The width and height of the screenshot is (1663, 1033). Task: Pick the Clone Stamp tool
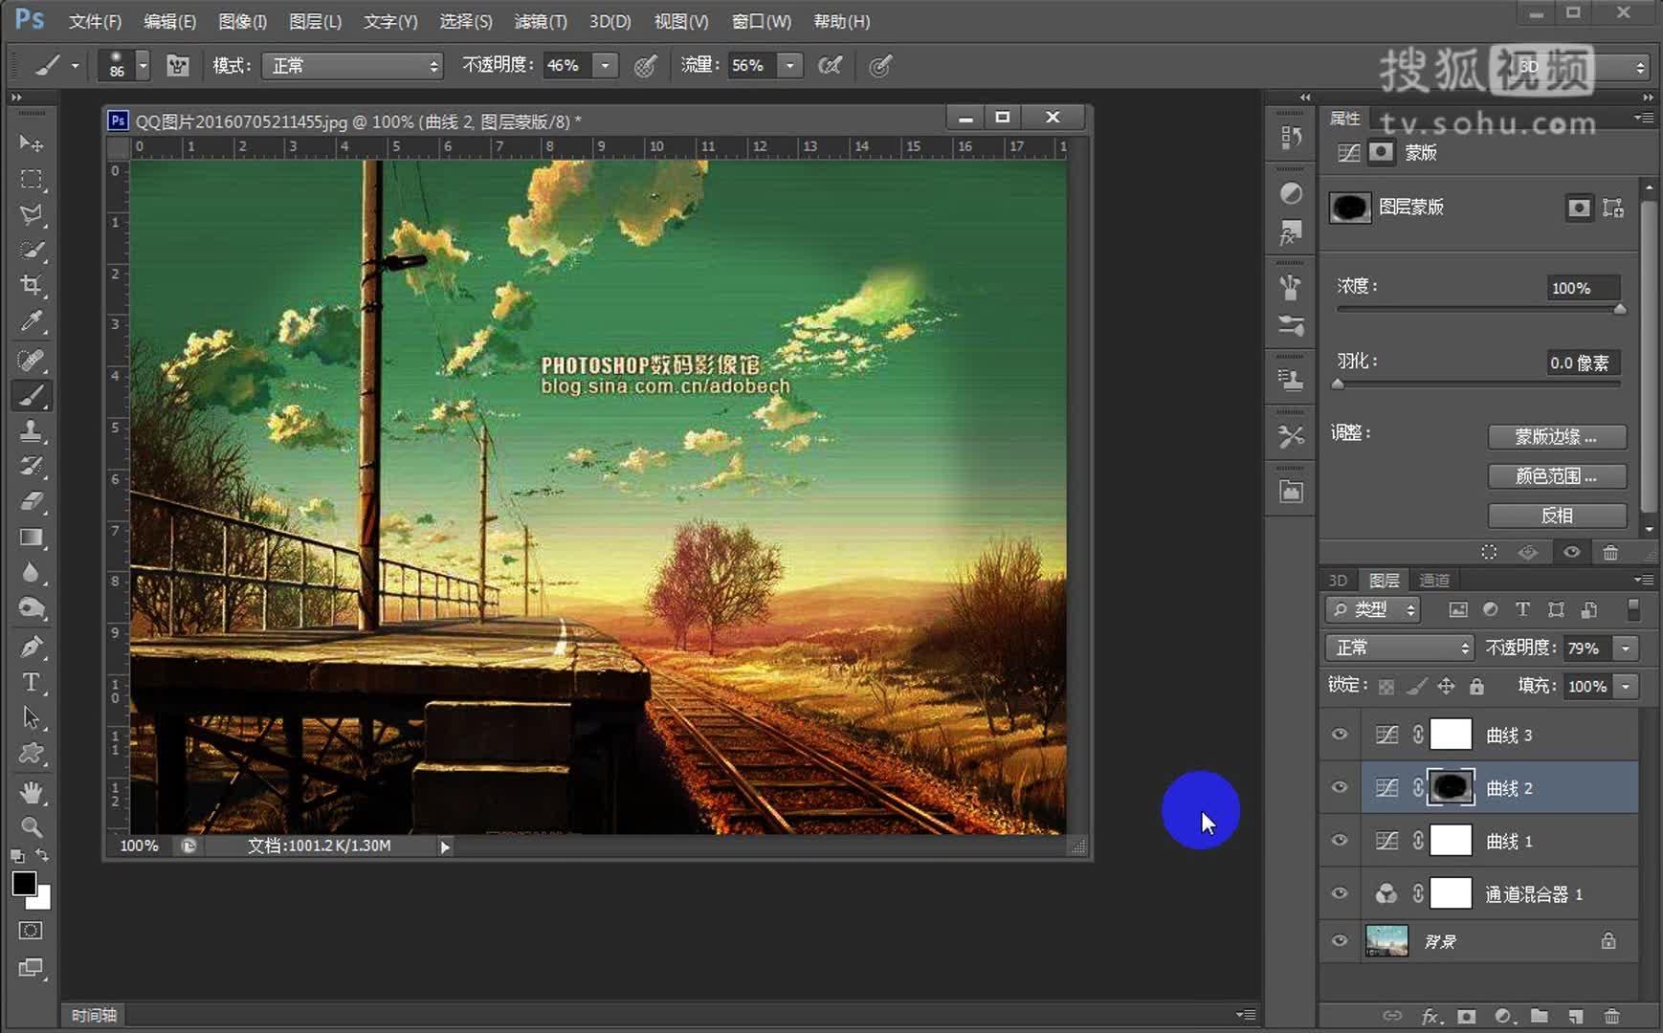pyautogui.click(x=31, y=430)
